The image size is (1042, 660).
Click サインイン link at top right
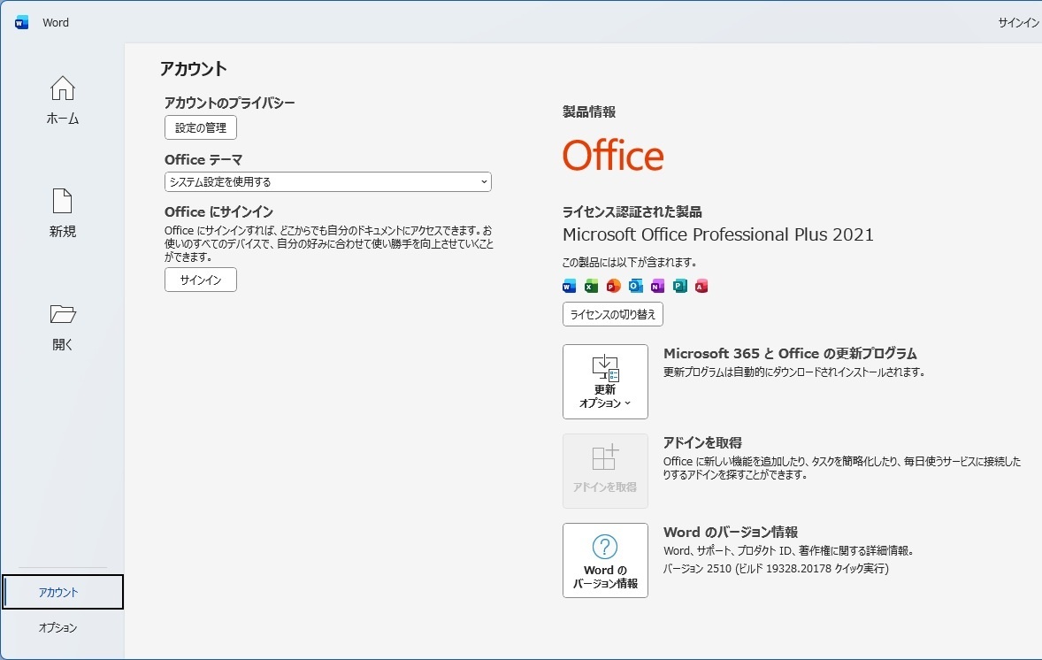click(x=1019, y=23)
